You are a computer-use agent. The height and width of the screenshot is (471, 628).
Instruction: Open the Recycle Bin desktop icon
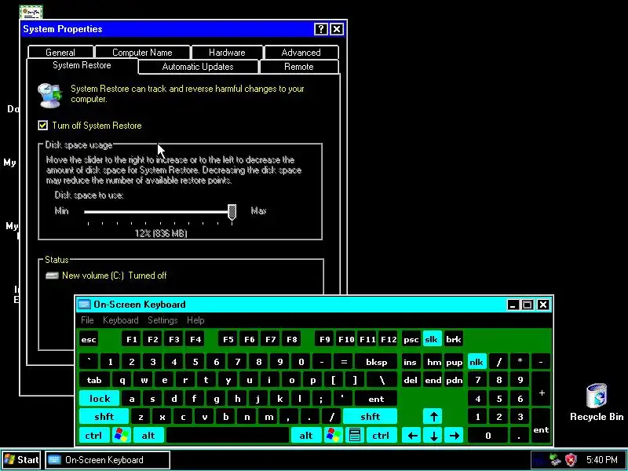(597, 402)
